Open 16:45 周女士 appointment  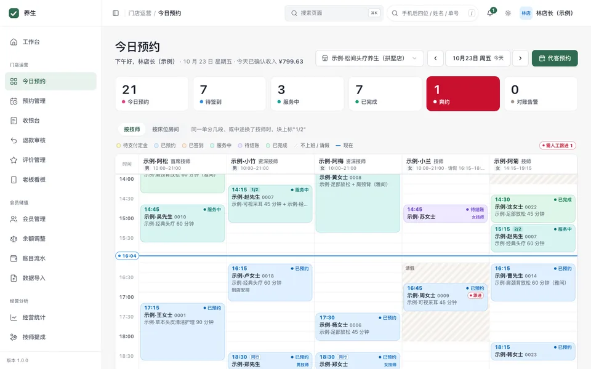pos(446,297)
